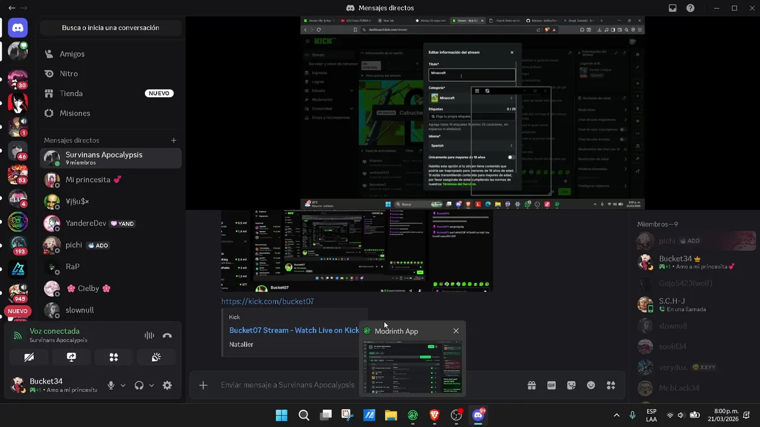Click the Bucket34 user profile panel
Image resolution: width=760 pixels, height=427 pixels.
point(54,385)
